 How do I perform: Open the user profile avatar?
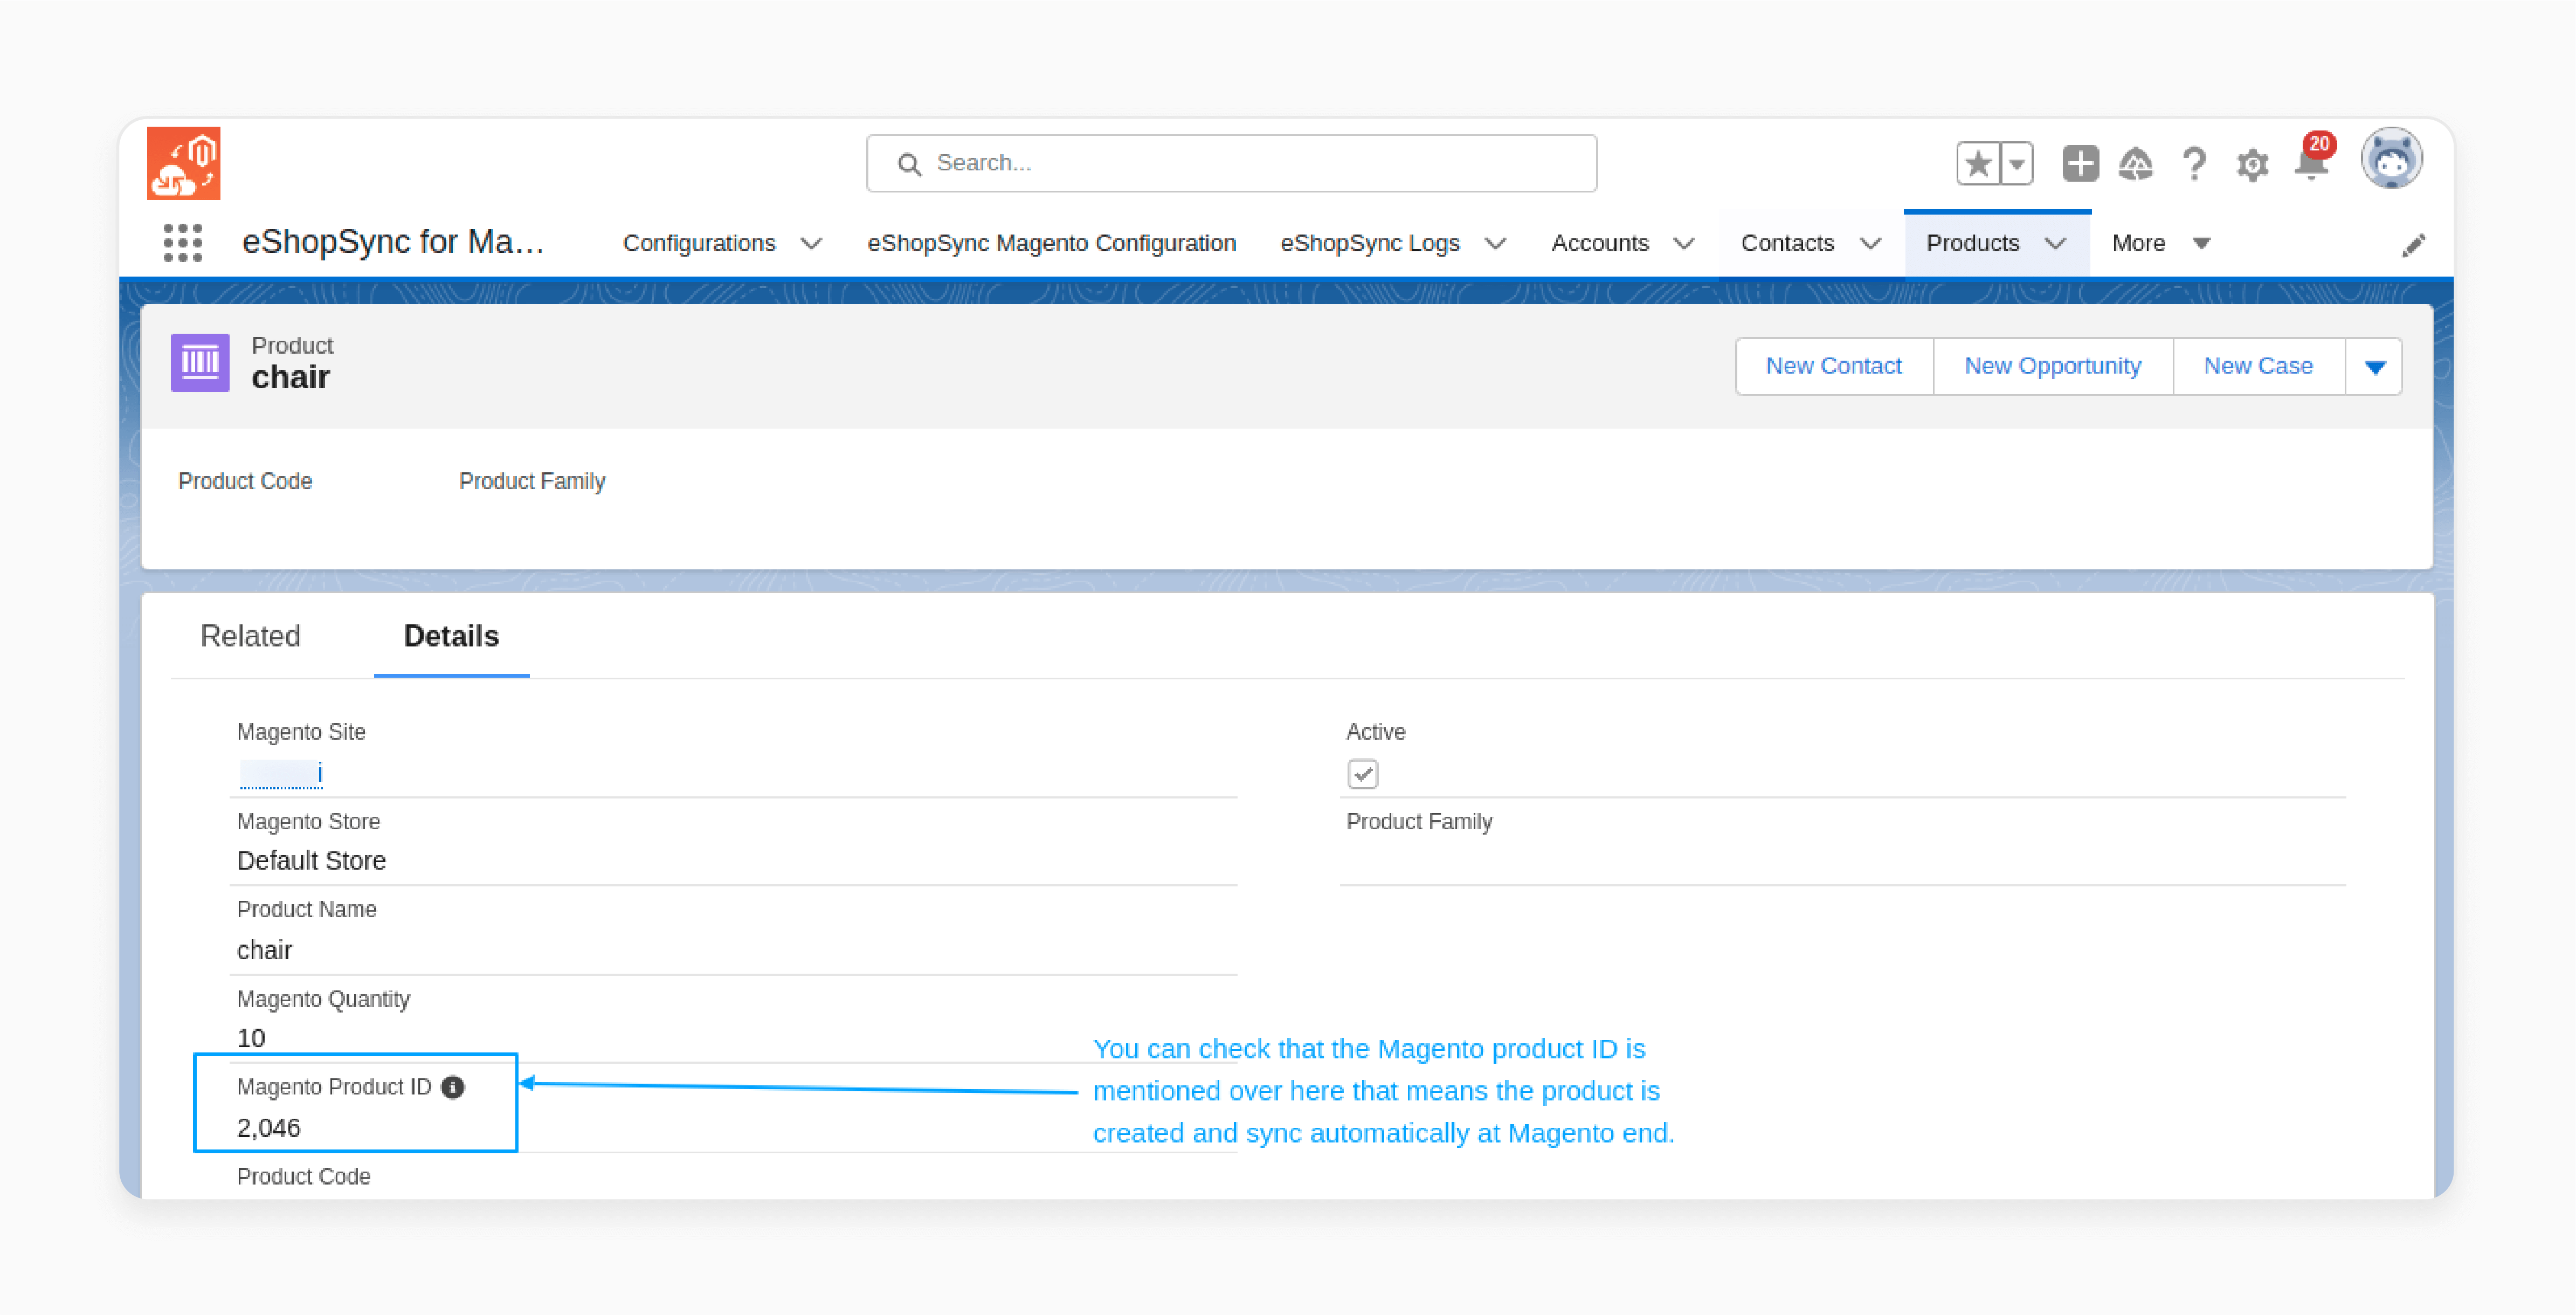click(x=2391, y=159)
